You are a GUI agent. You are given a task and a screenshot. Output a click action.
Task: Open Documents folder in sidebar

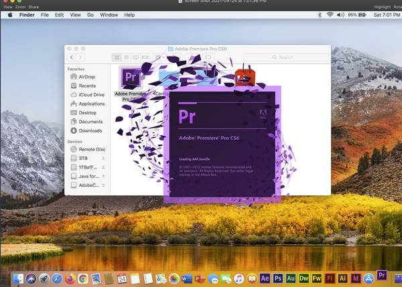tap(86, 122)
